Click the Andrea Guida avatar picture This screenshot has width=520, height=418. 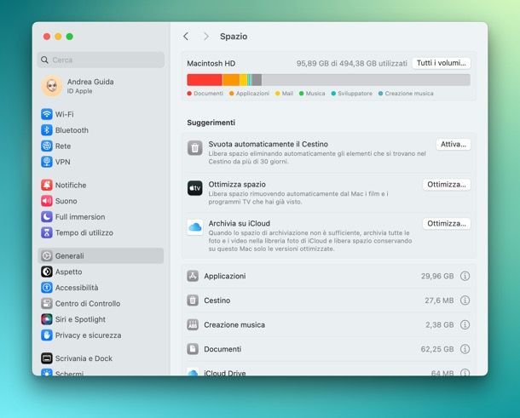point(52,86)
